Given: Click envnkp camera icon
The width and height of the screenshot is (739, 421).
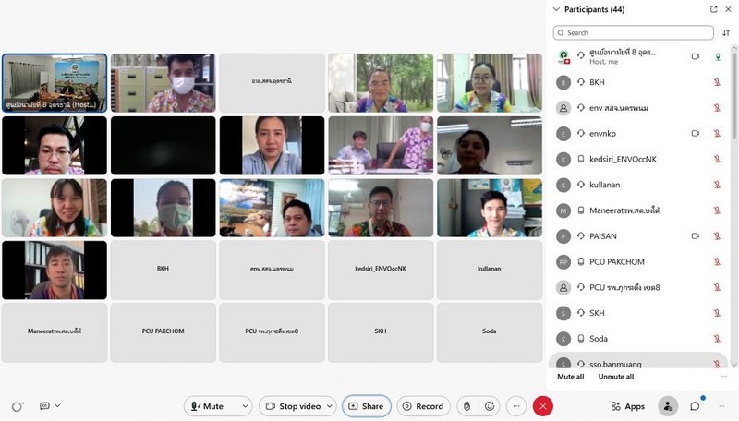Looking at the screenshot, I should (x=696, y=134).
